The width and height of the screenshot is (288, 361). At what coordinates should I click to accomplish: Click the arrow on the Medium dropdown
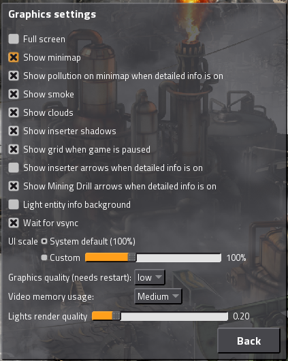click(176, 296)
